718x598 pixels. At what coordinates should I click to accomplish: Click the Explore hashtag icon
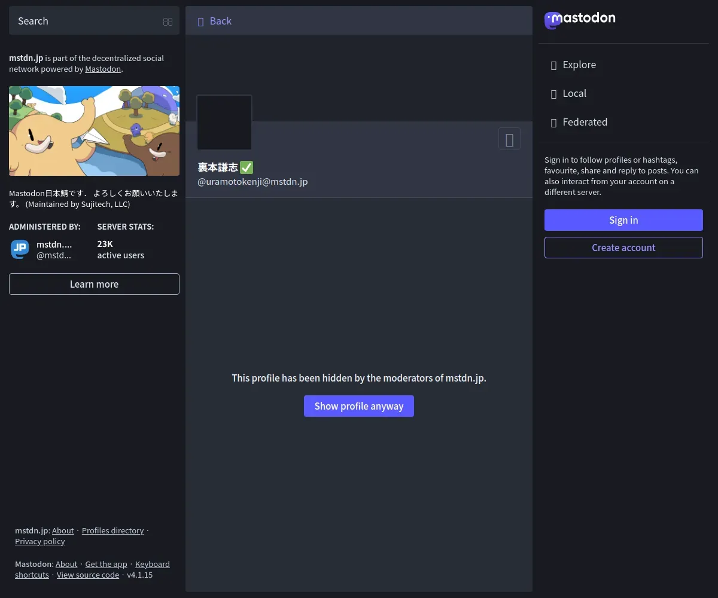553,65
